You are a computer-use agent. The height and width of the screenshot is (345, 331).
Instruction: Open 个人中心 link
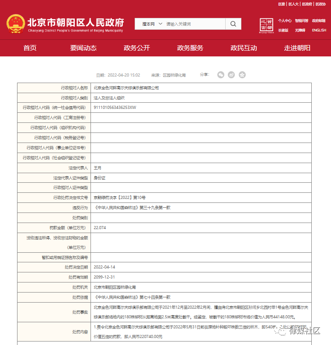pos(285,21)
